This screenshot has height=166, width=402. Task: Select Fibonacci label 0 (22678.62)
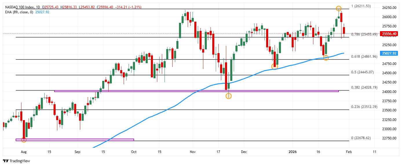pos(361,138)
